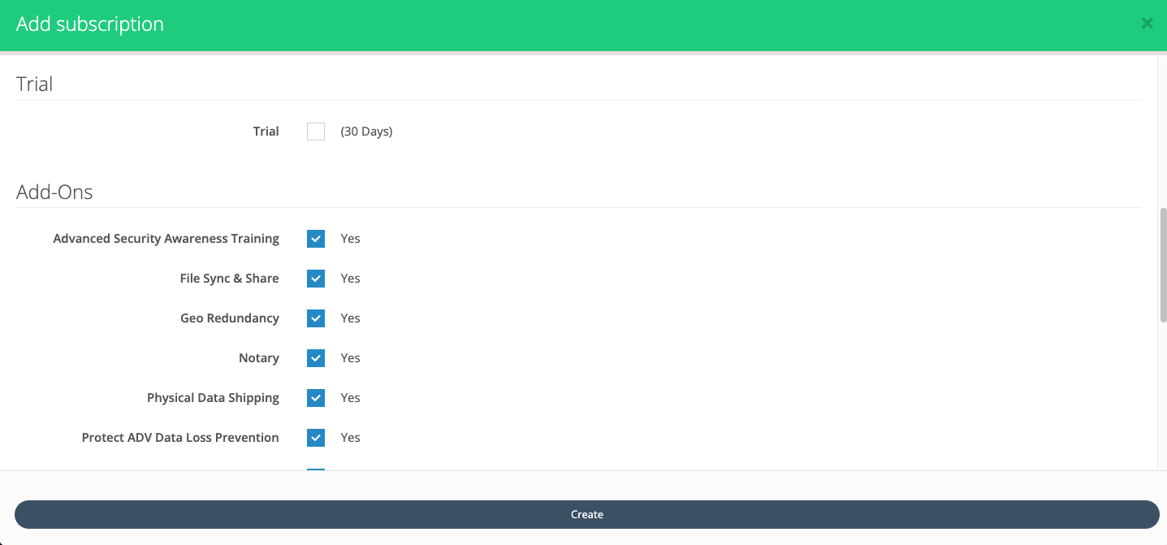
Task: Click the Advanced Security Awareness Training label
Action: click(166, 238)
